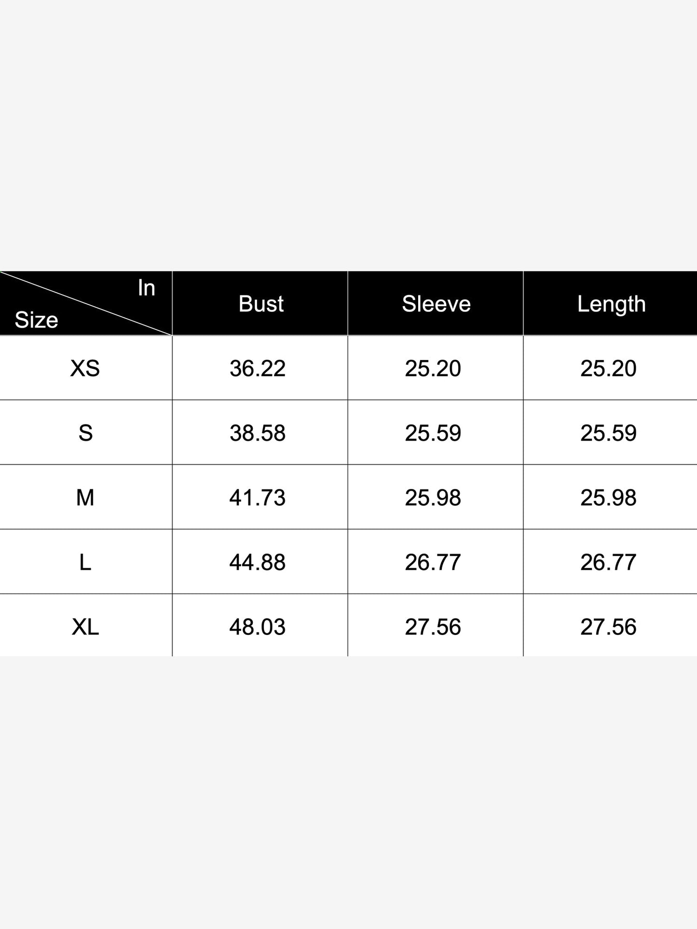Image resolution: width=697 pixels, height=929 pixels.
Task: Click the Length column header
Action: pos(611,304)
